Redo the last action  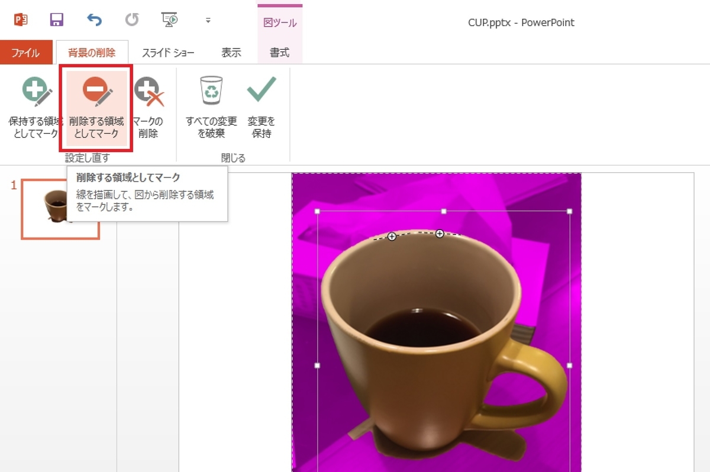(x=131, y=20)
